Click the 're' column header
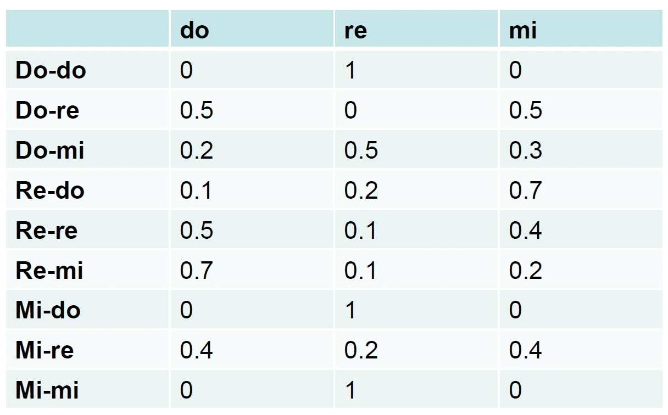 coord(355,31)
